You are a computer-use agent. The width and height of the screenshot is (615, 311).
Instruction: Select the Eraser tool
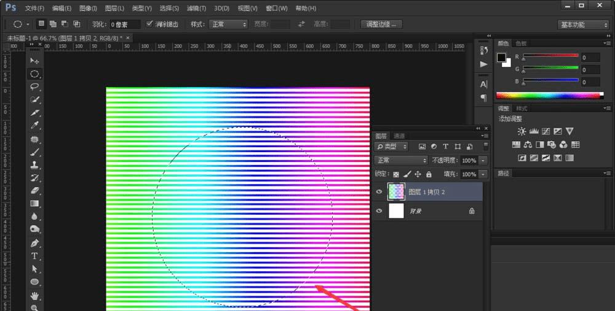click(34, 191)
